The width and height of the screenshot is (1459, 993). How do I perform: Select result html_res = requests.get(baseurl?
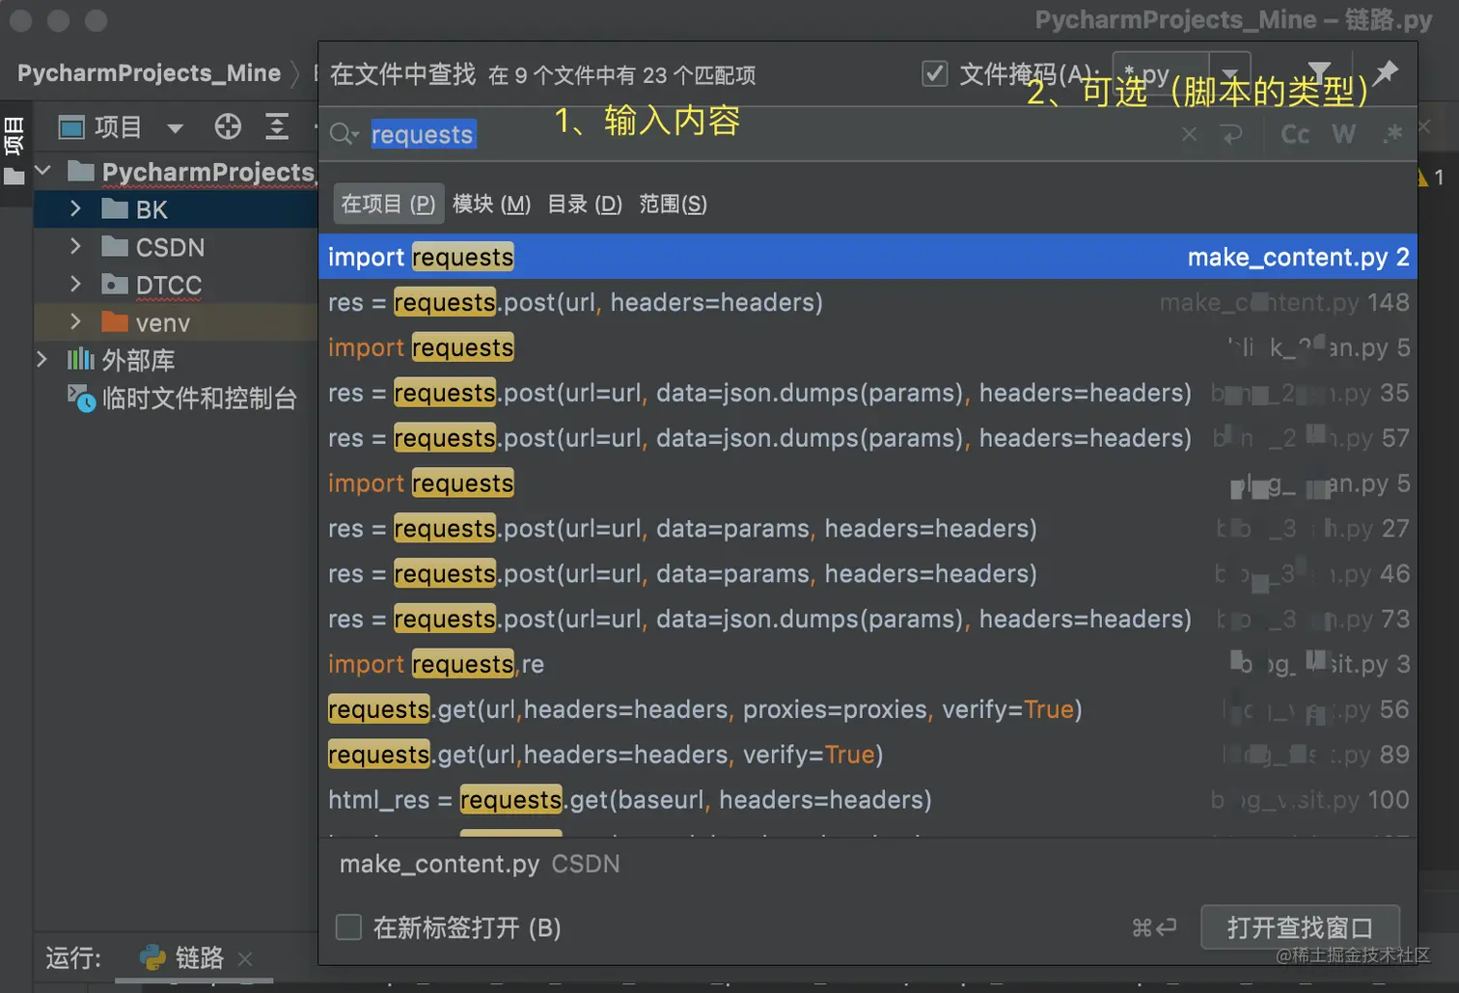pos(867,800)
